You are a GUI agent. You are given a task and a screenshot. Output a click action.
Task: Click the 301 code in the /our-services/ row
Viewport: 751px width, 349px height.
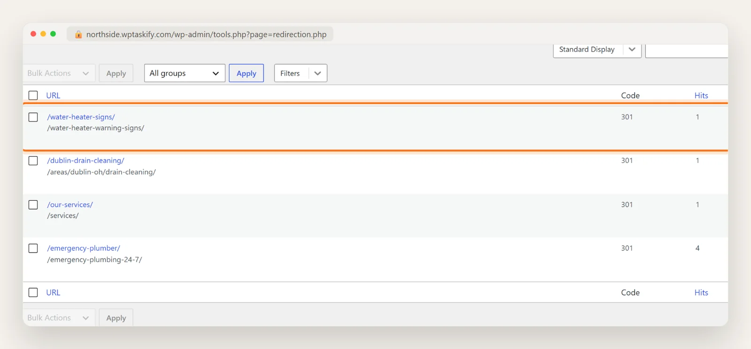point(627,205)
